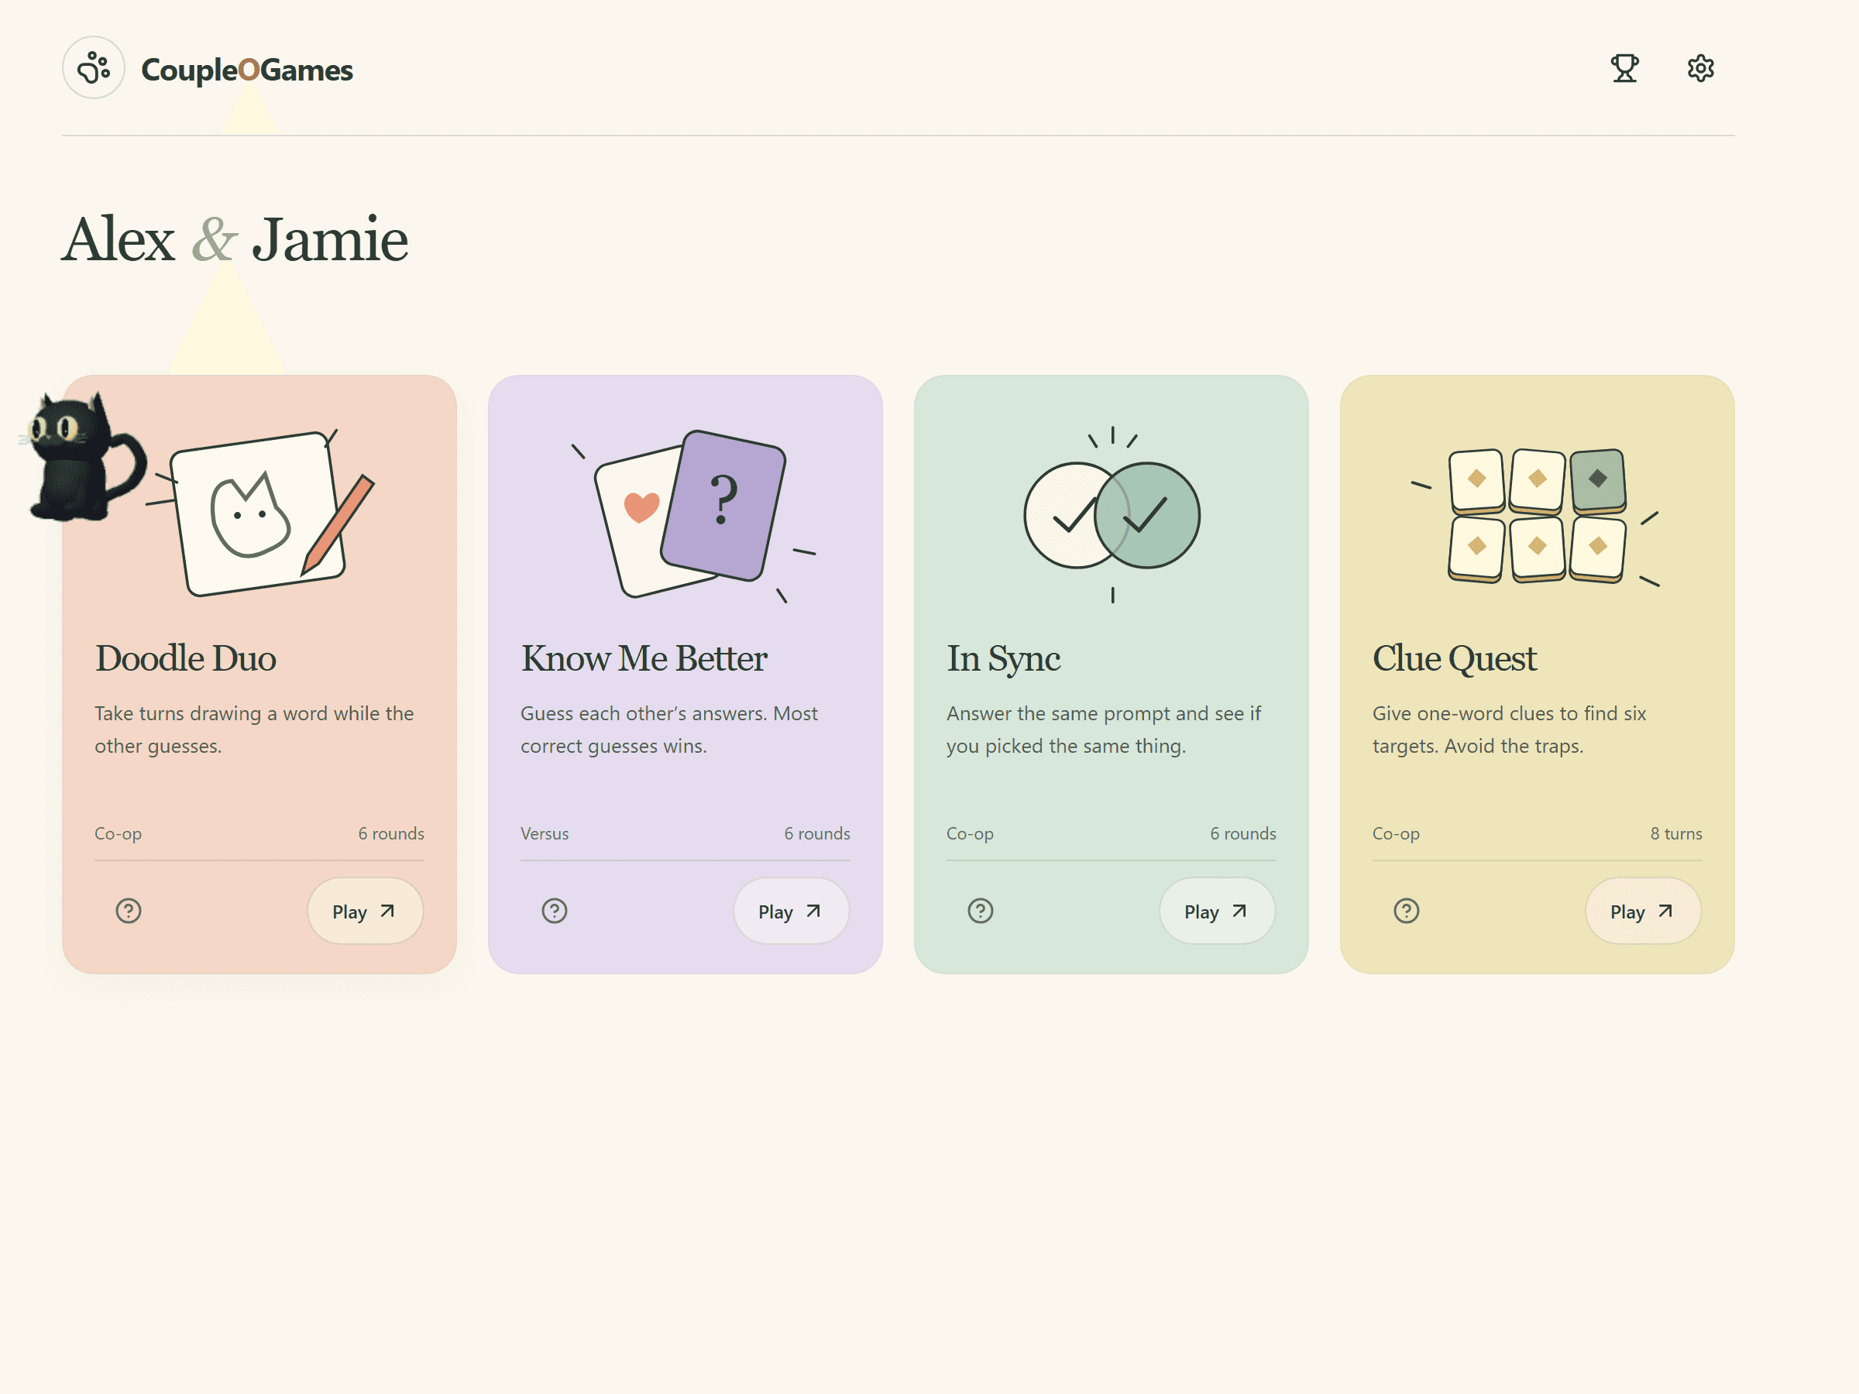
Task: Select the Know Me Better title
Action: tap(644, 658)
